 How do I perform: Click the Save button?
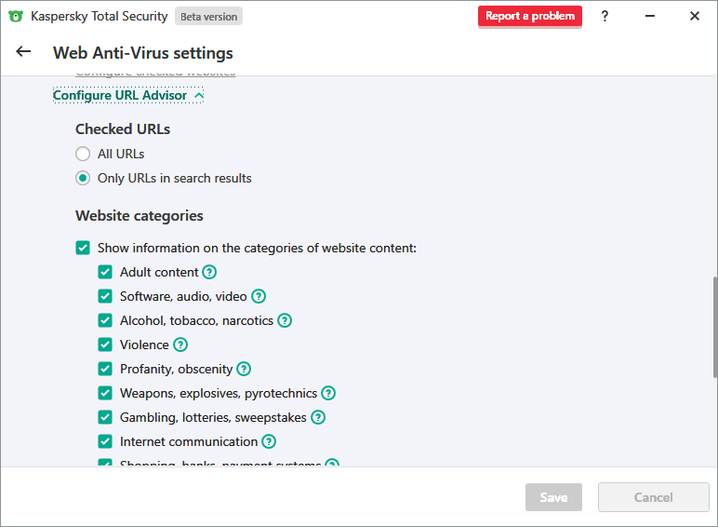(x=553, y=497)
